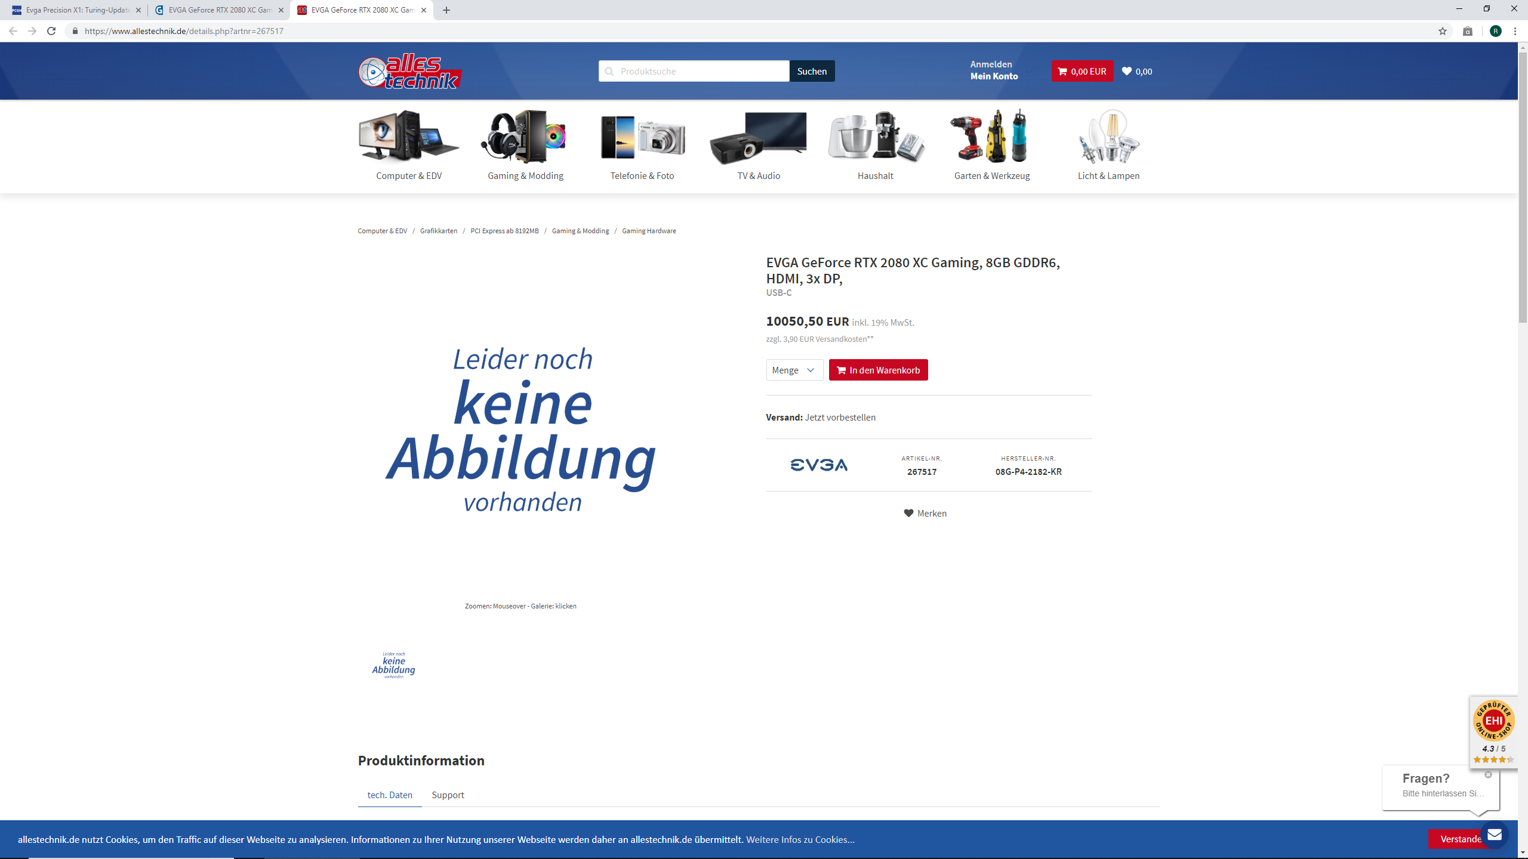
Task: Reload the page
Action: point(51,31)
